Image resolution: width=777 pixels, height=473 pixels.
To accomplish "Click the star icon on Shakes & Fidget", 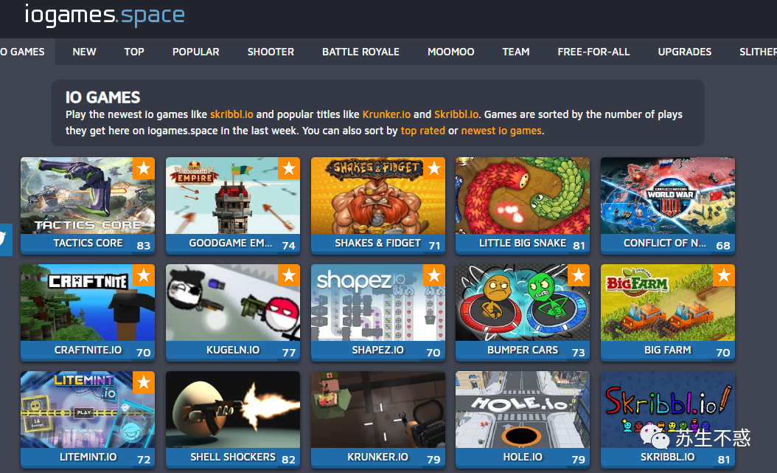I will [434, 168].
